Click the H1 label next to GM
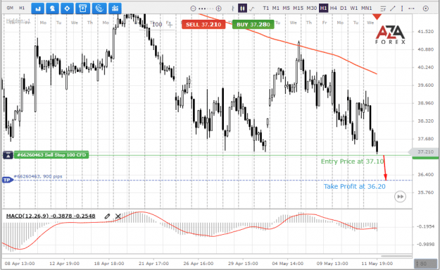Screen dimensions: 440x270 coord(22,8)
